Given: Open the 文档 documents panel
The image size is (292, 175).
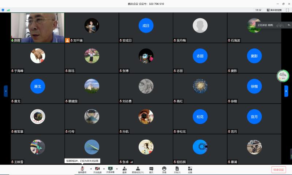Looking at the screenshot, I should tap(177, 170).
